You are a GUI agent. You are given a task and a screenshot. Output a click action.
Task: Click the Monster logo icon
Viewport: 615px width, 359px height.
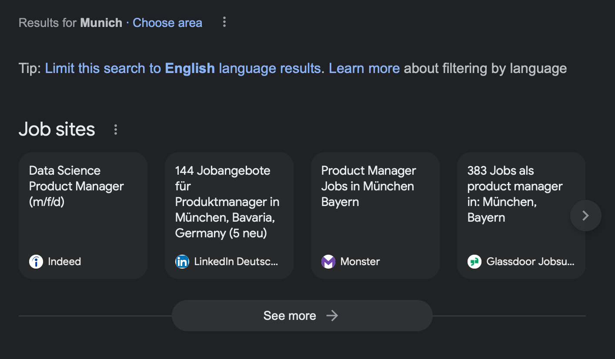[x=328, y=262]
